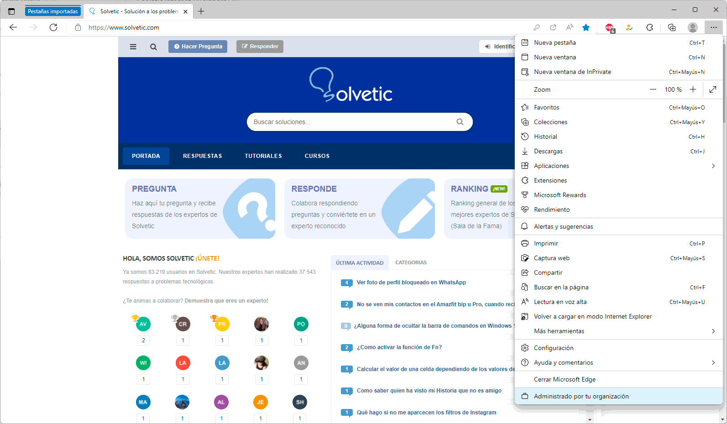Select the PORTADA nav tab
The height and width of the screenshot is (424, 727).
click(146, 156)
